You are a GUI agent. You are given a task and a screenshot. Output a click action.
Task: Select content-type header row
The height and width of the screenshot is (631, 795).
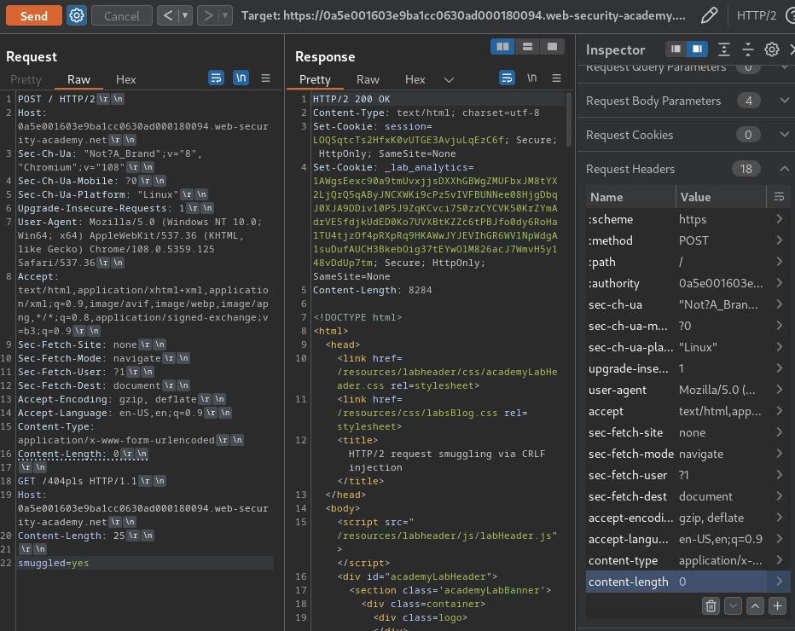tap(688, 560)
